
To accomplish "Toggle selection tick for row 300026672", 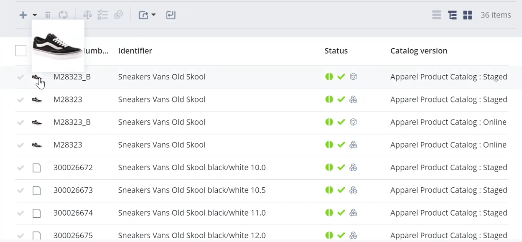I will [x=20, y=168].
